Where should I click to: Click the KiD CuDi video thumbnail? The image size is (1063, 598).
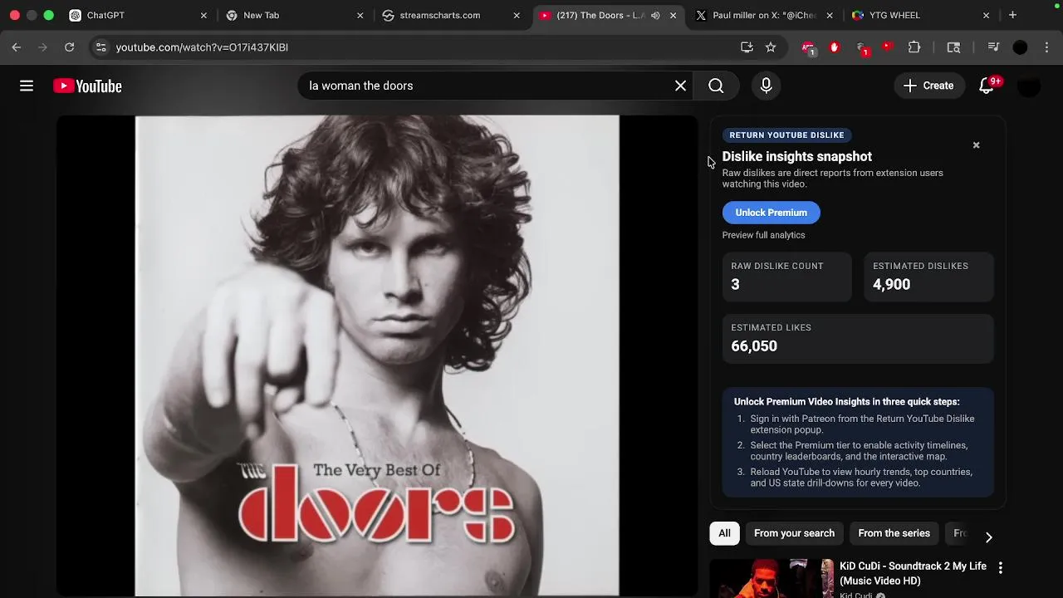click(772, 579)
